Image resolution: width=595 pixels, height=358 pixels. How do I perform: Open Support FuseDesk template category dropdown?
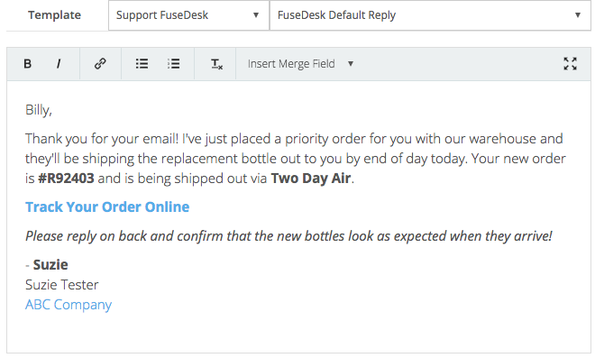[188, 15]
